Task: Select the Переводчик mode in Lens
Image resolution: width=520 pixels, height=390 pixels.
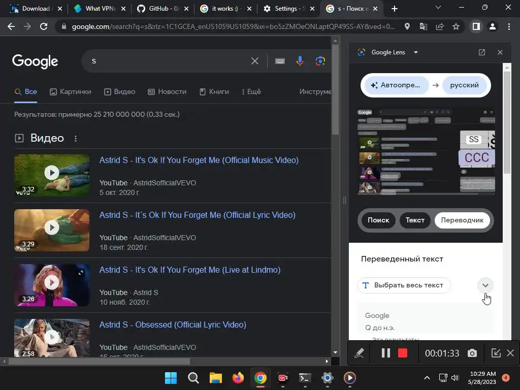Action: 462,220
